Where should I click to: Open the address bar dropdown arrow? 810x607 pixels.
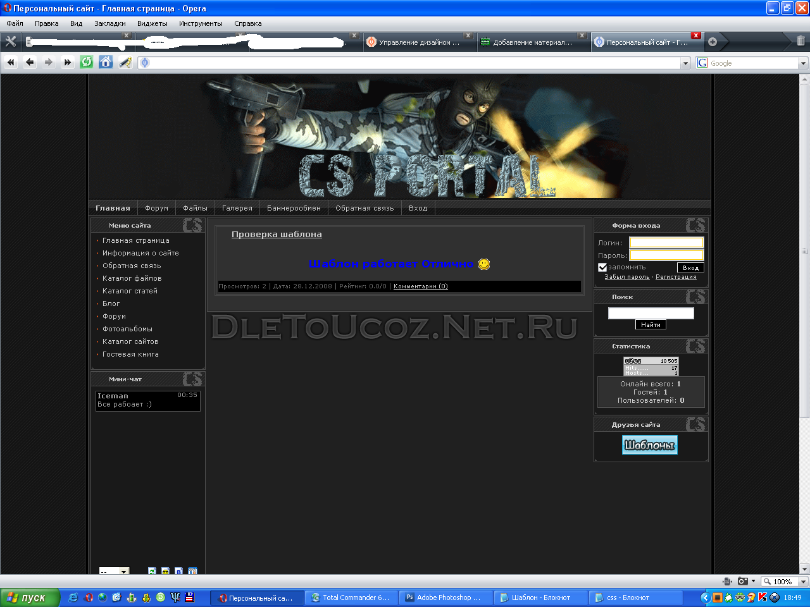click(x=685, y=63)
